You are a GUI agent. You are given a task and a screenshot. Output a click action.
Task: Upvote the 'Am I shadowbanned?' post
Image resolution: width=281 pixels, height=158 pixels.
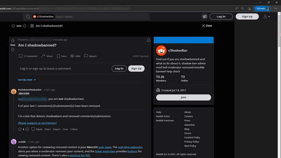13,40
